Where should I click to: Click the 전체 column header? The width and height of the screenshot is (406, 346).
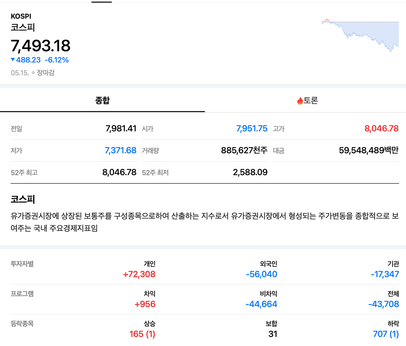[x=393, y=294]
